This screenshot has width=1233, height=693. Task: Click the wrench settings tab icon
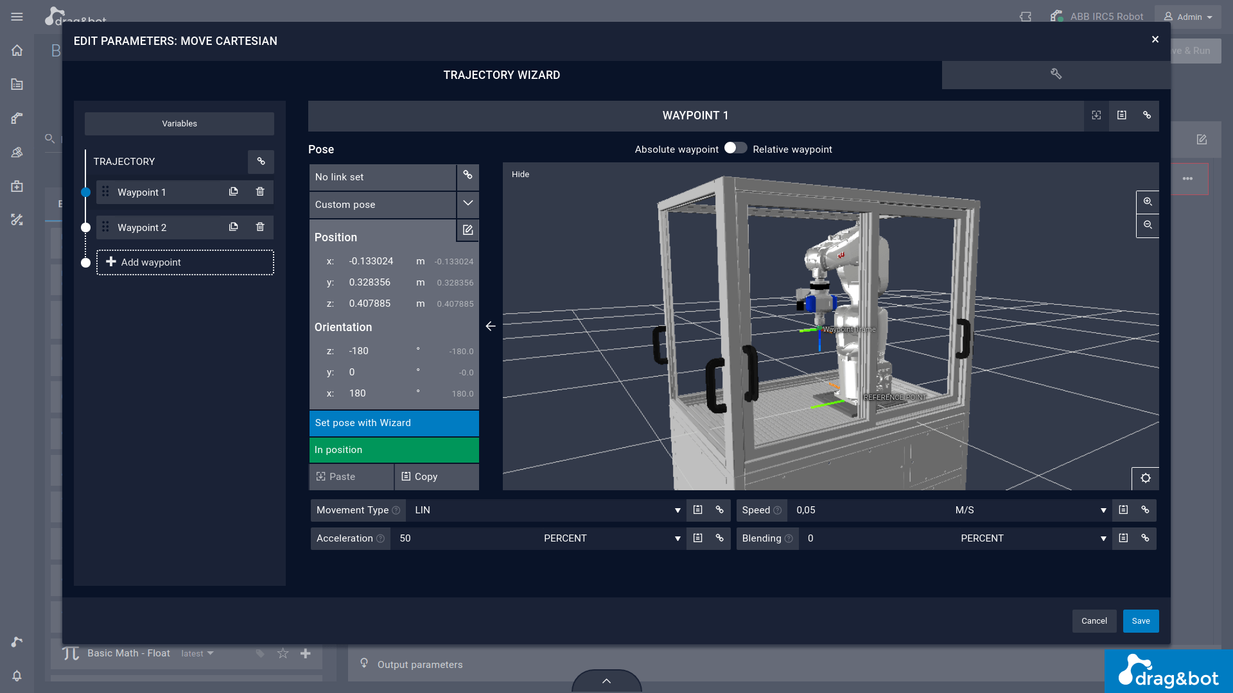[x=1056, y=74]
